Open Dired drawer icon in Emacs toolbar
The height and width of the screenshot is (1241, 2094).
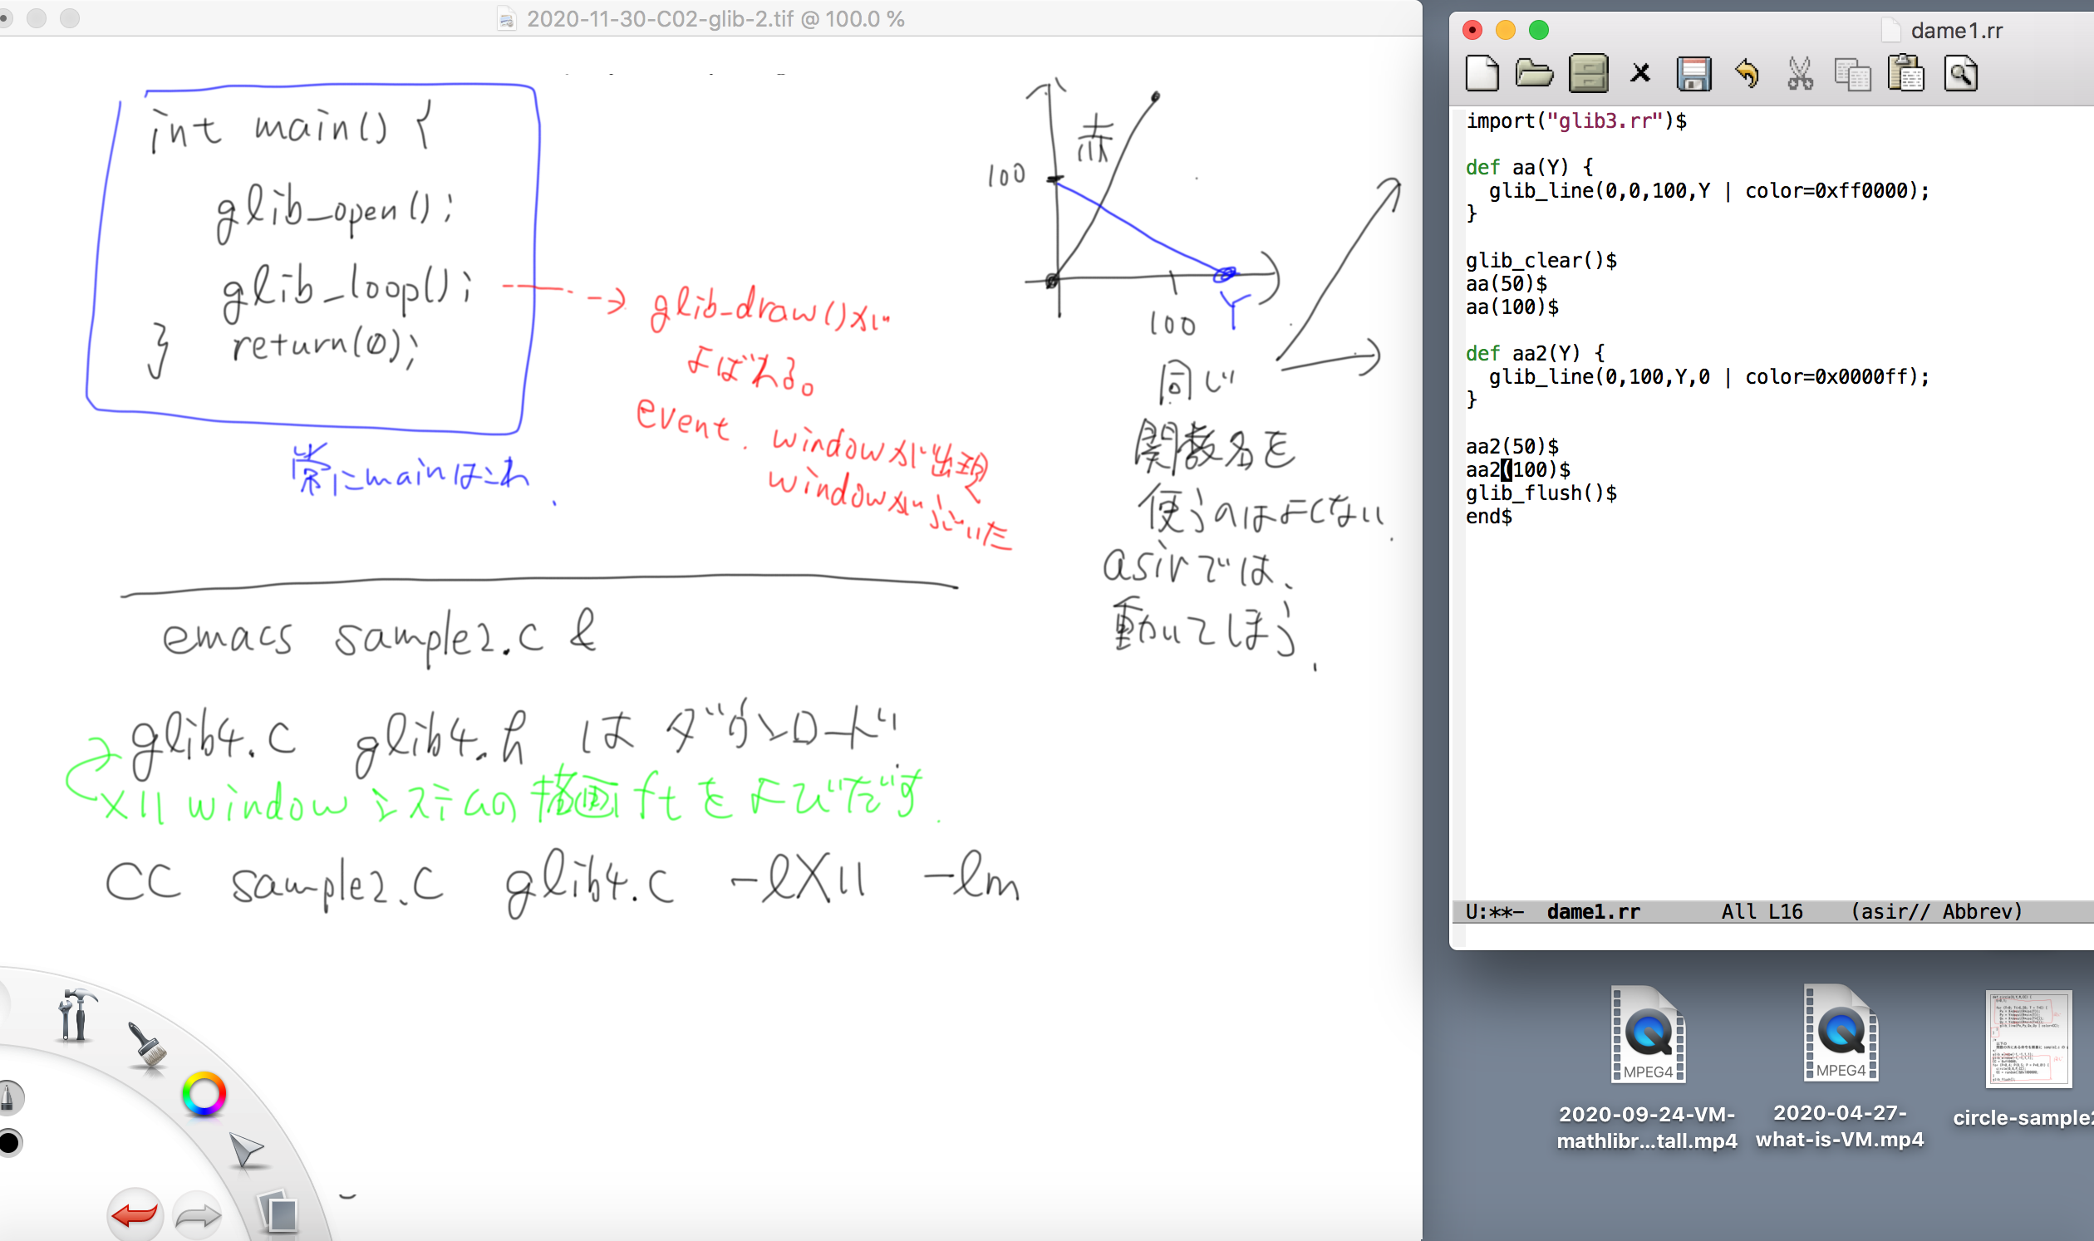1588,74
